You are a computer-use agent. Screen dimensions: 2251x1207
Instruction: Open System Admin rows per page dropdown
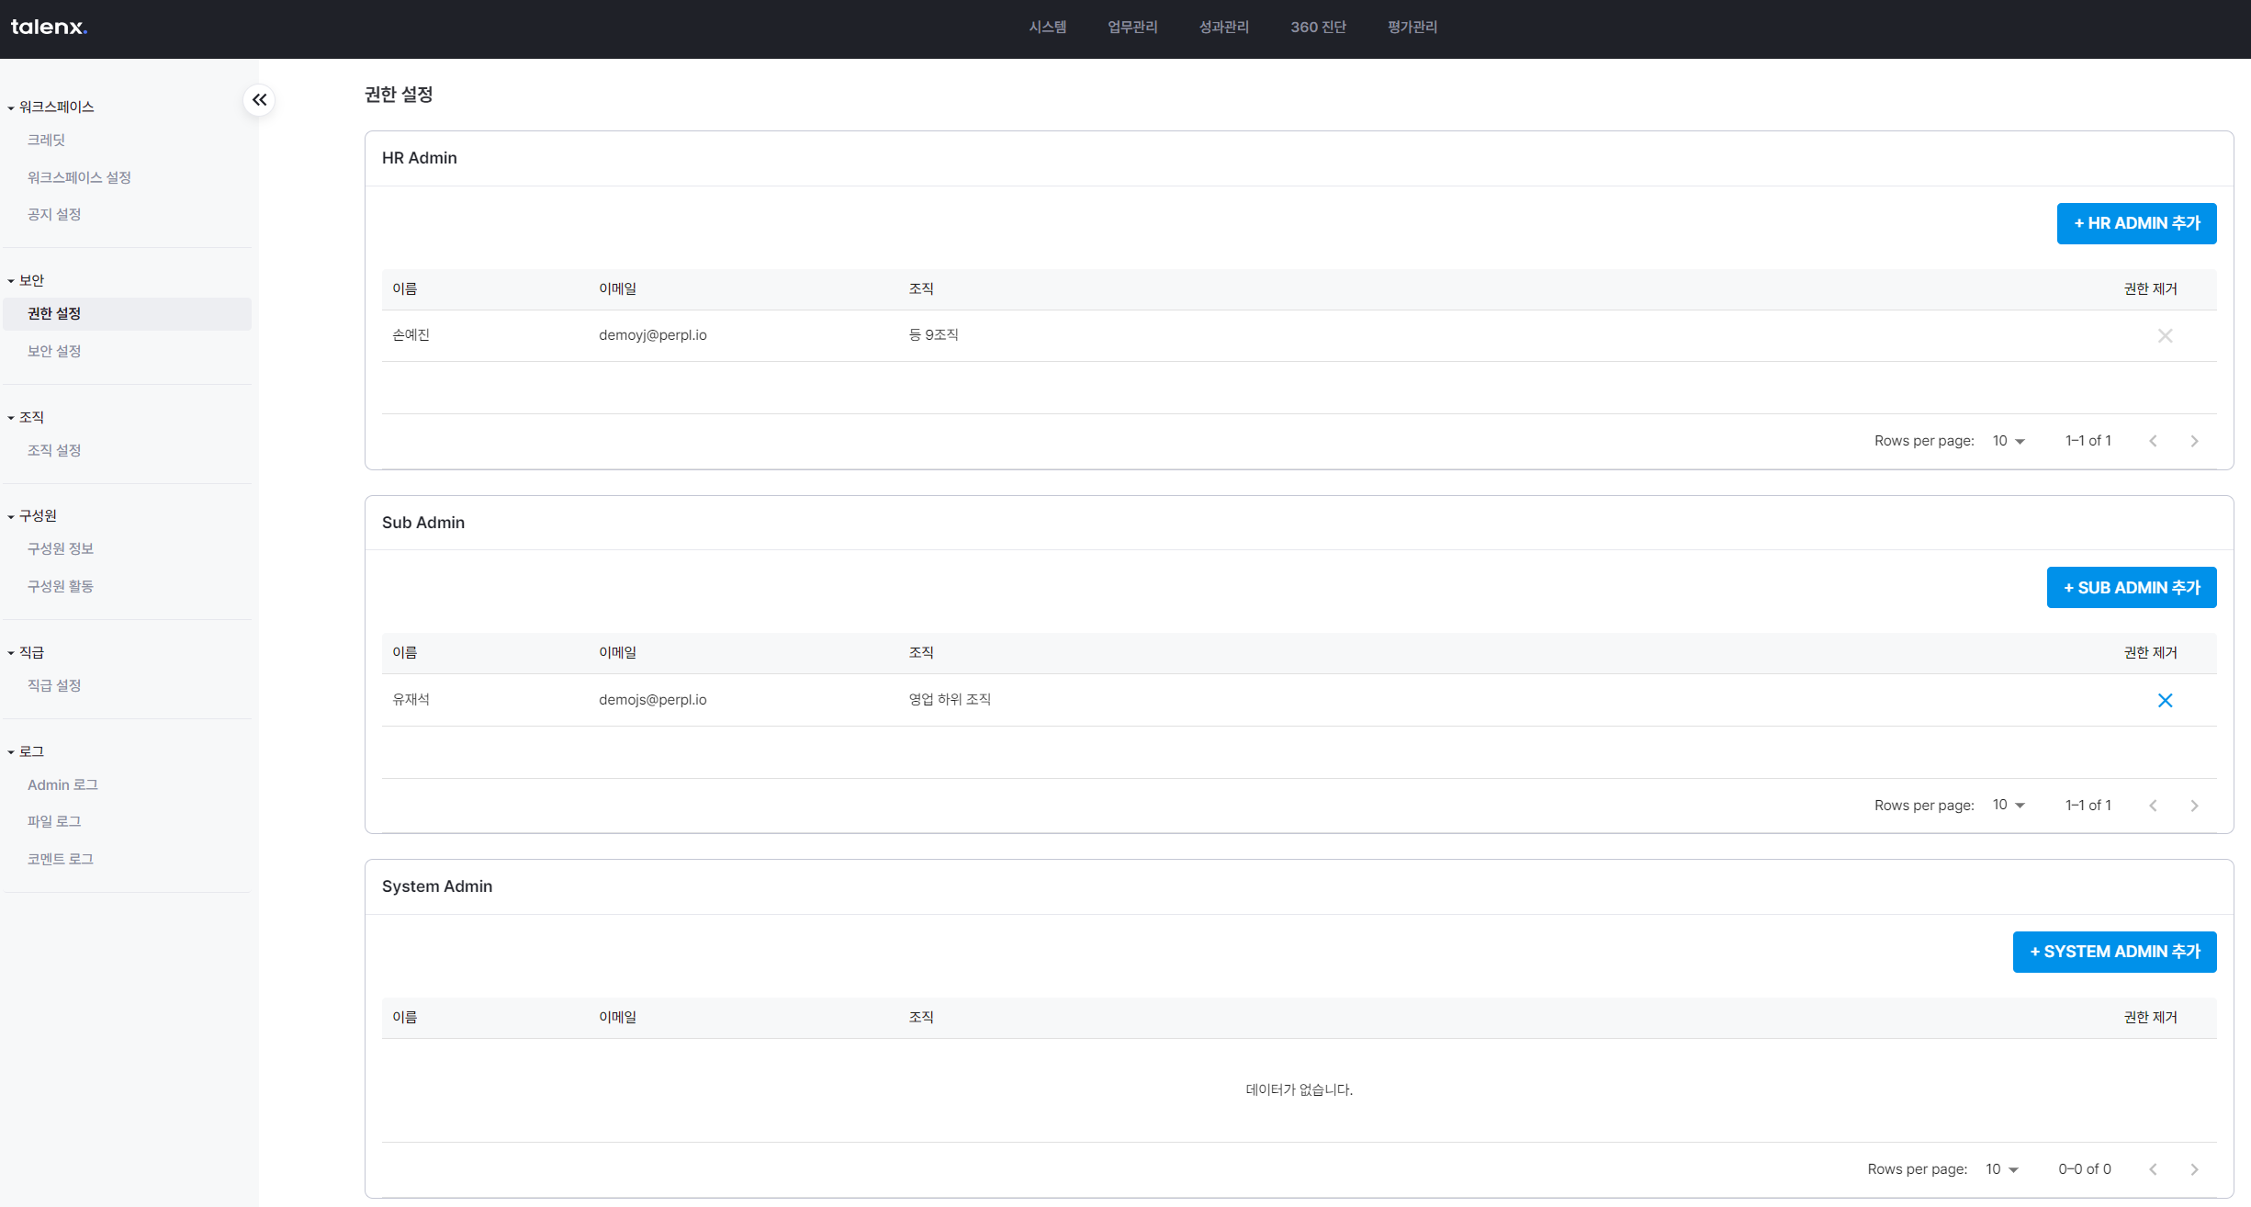click(2002, 1169)
